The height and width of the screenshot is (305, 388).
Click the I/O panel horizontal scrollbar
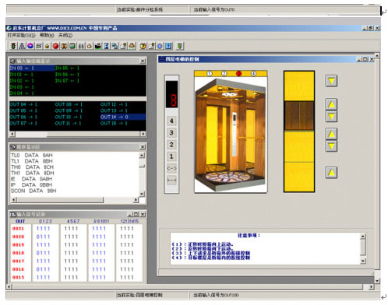78,134
